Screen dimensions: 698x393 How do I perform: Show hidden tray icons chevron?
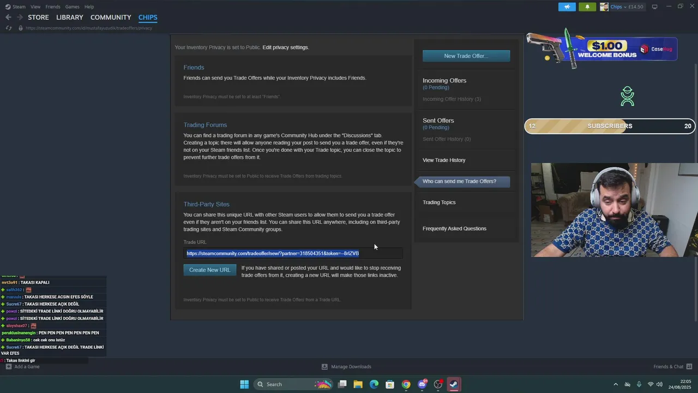click(x=616, y=384)
